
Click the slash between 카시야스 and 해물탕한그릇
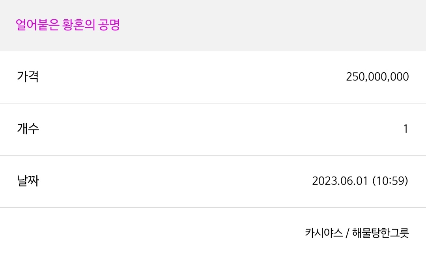point(348,233)
